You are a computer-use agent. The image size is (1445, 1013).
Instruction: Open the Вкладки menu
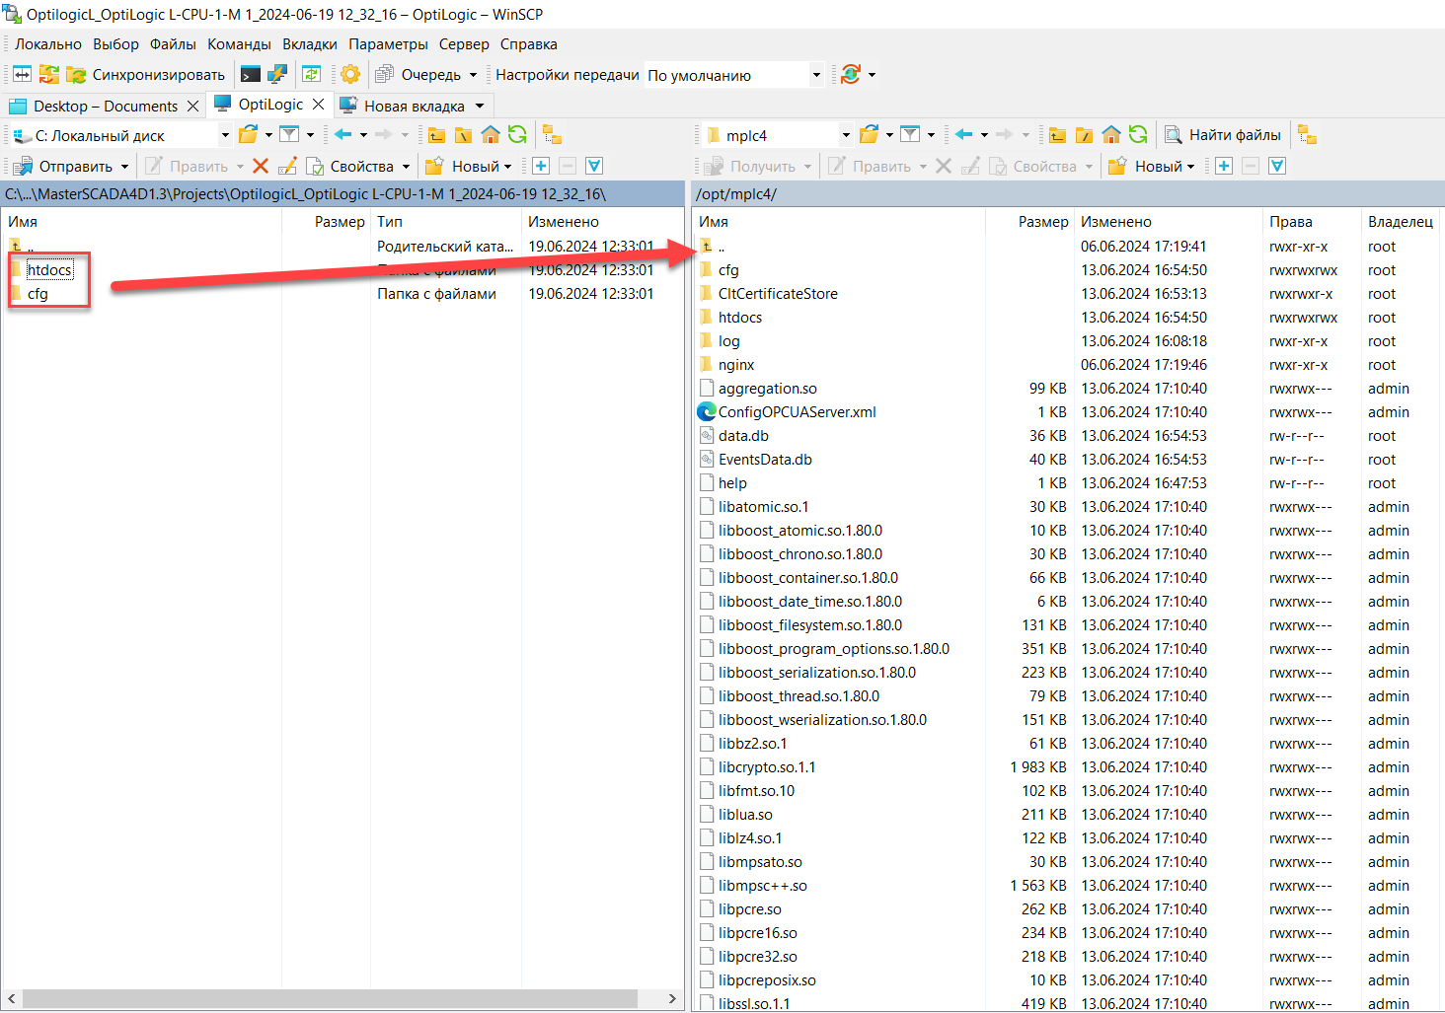point(310,43)
